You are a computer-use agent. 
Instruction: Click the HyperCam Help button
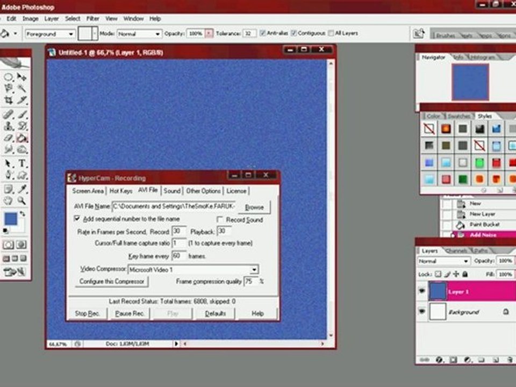[257, 313]
